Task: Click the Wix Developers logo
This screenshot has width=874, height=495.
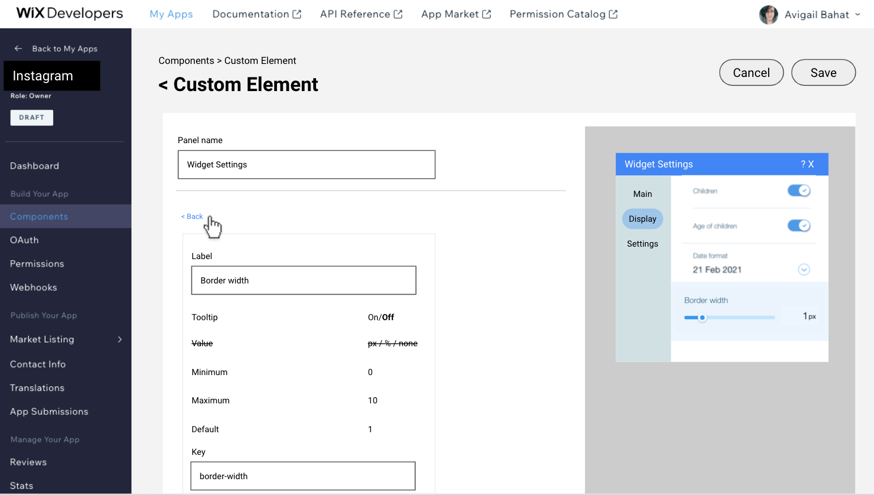Action: [69, 14]
